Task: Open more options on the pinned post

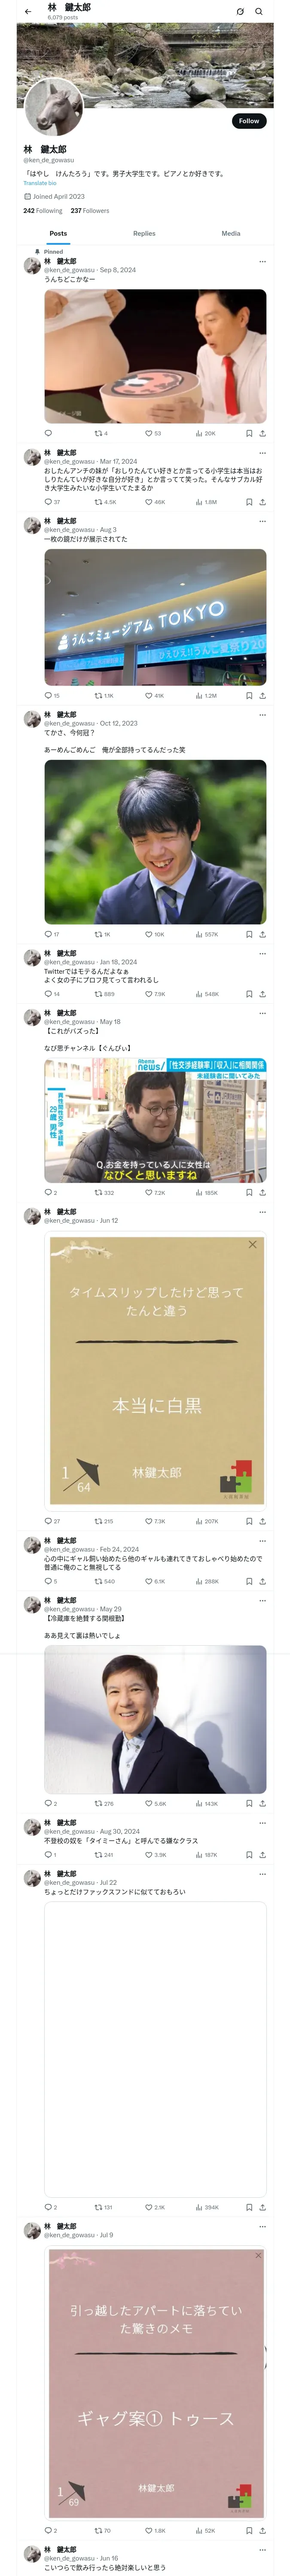Action: pos(263,262)
